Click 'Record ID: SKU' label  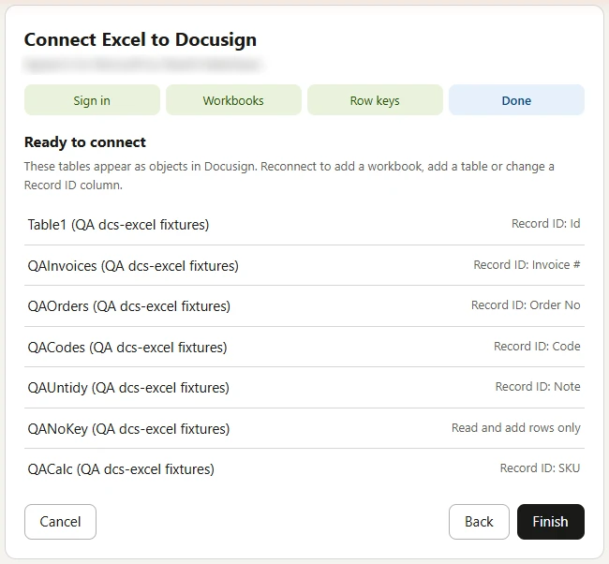(540, 468)
